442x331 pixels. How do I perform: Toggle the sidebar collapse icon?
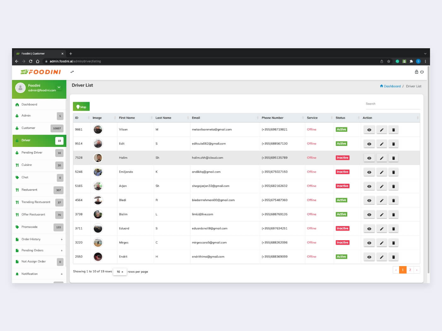(x=72, y=72)
